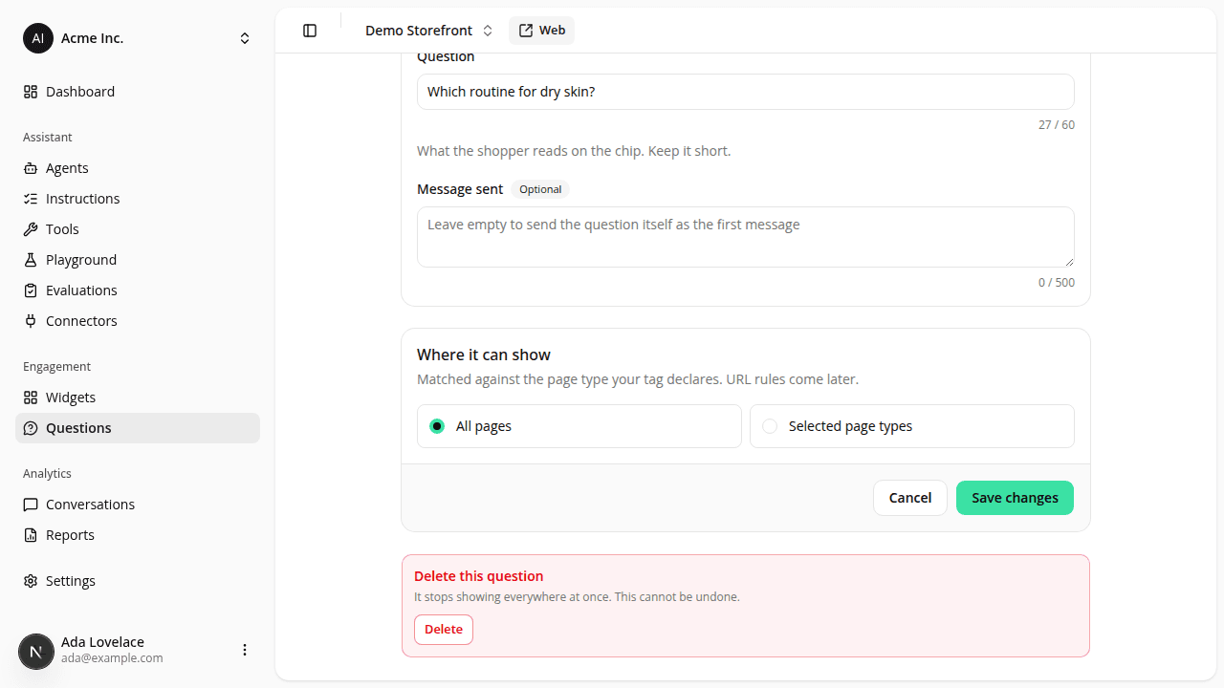This screenshot has height=688, width=1224.
Task: Click the ada@example.com email text
Action: coord(112,658)
